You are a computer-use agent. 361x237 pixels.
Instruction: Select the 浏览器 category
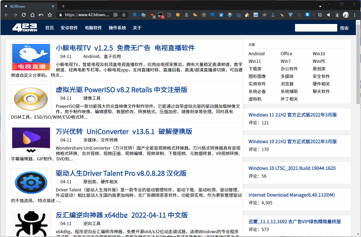coord(287,84)
